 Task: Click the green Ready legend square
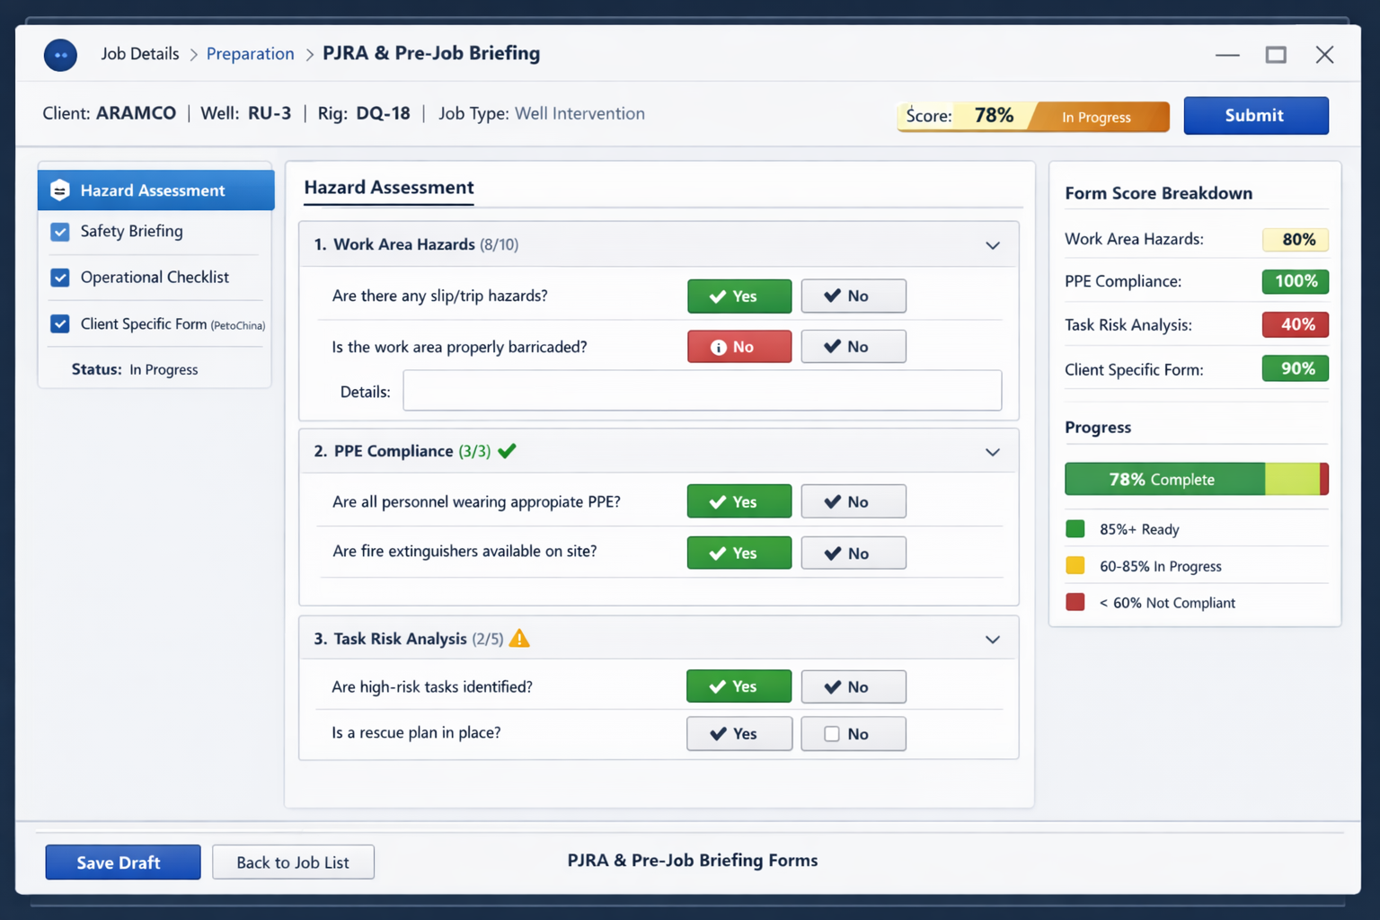click(1075, 529)
